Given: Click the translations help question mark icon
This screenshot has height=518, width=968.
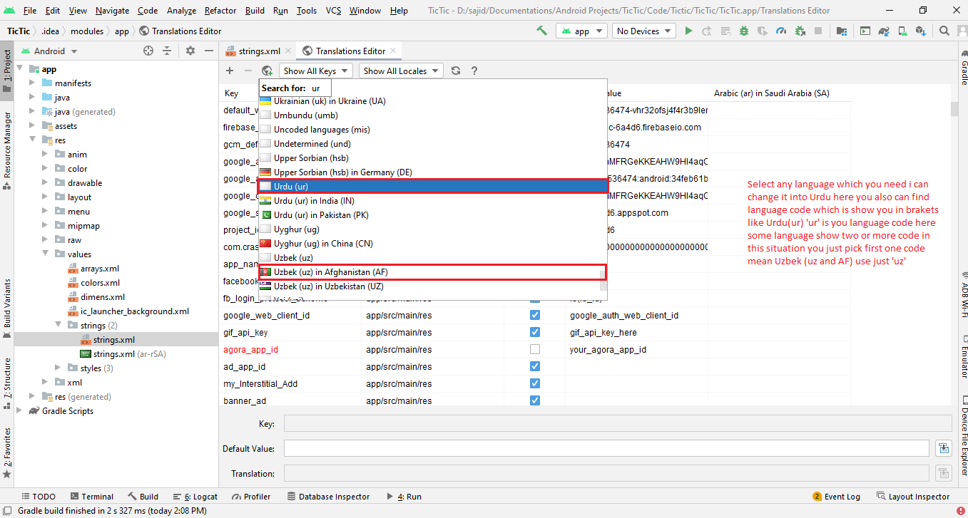Looking at the screenshot, I should click(x=474, y=71).
